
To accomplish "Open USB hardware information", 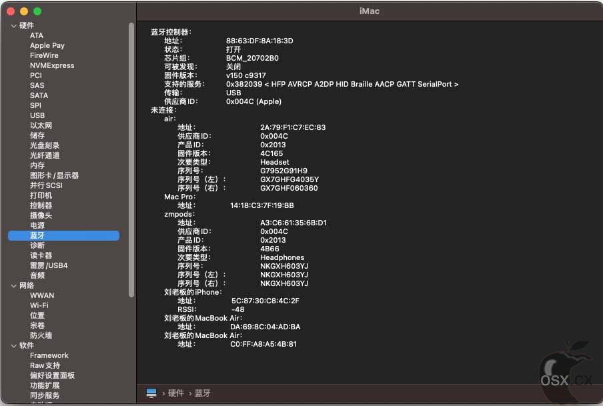I will (x=37, y=115).
